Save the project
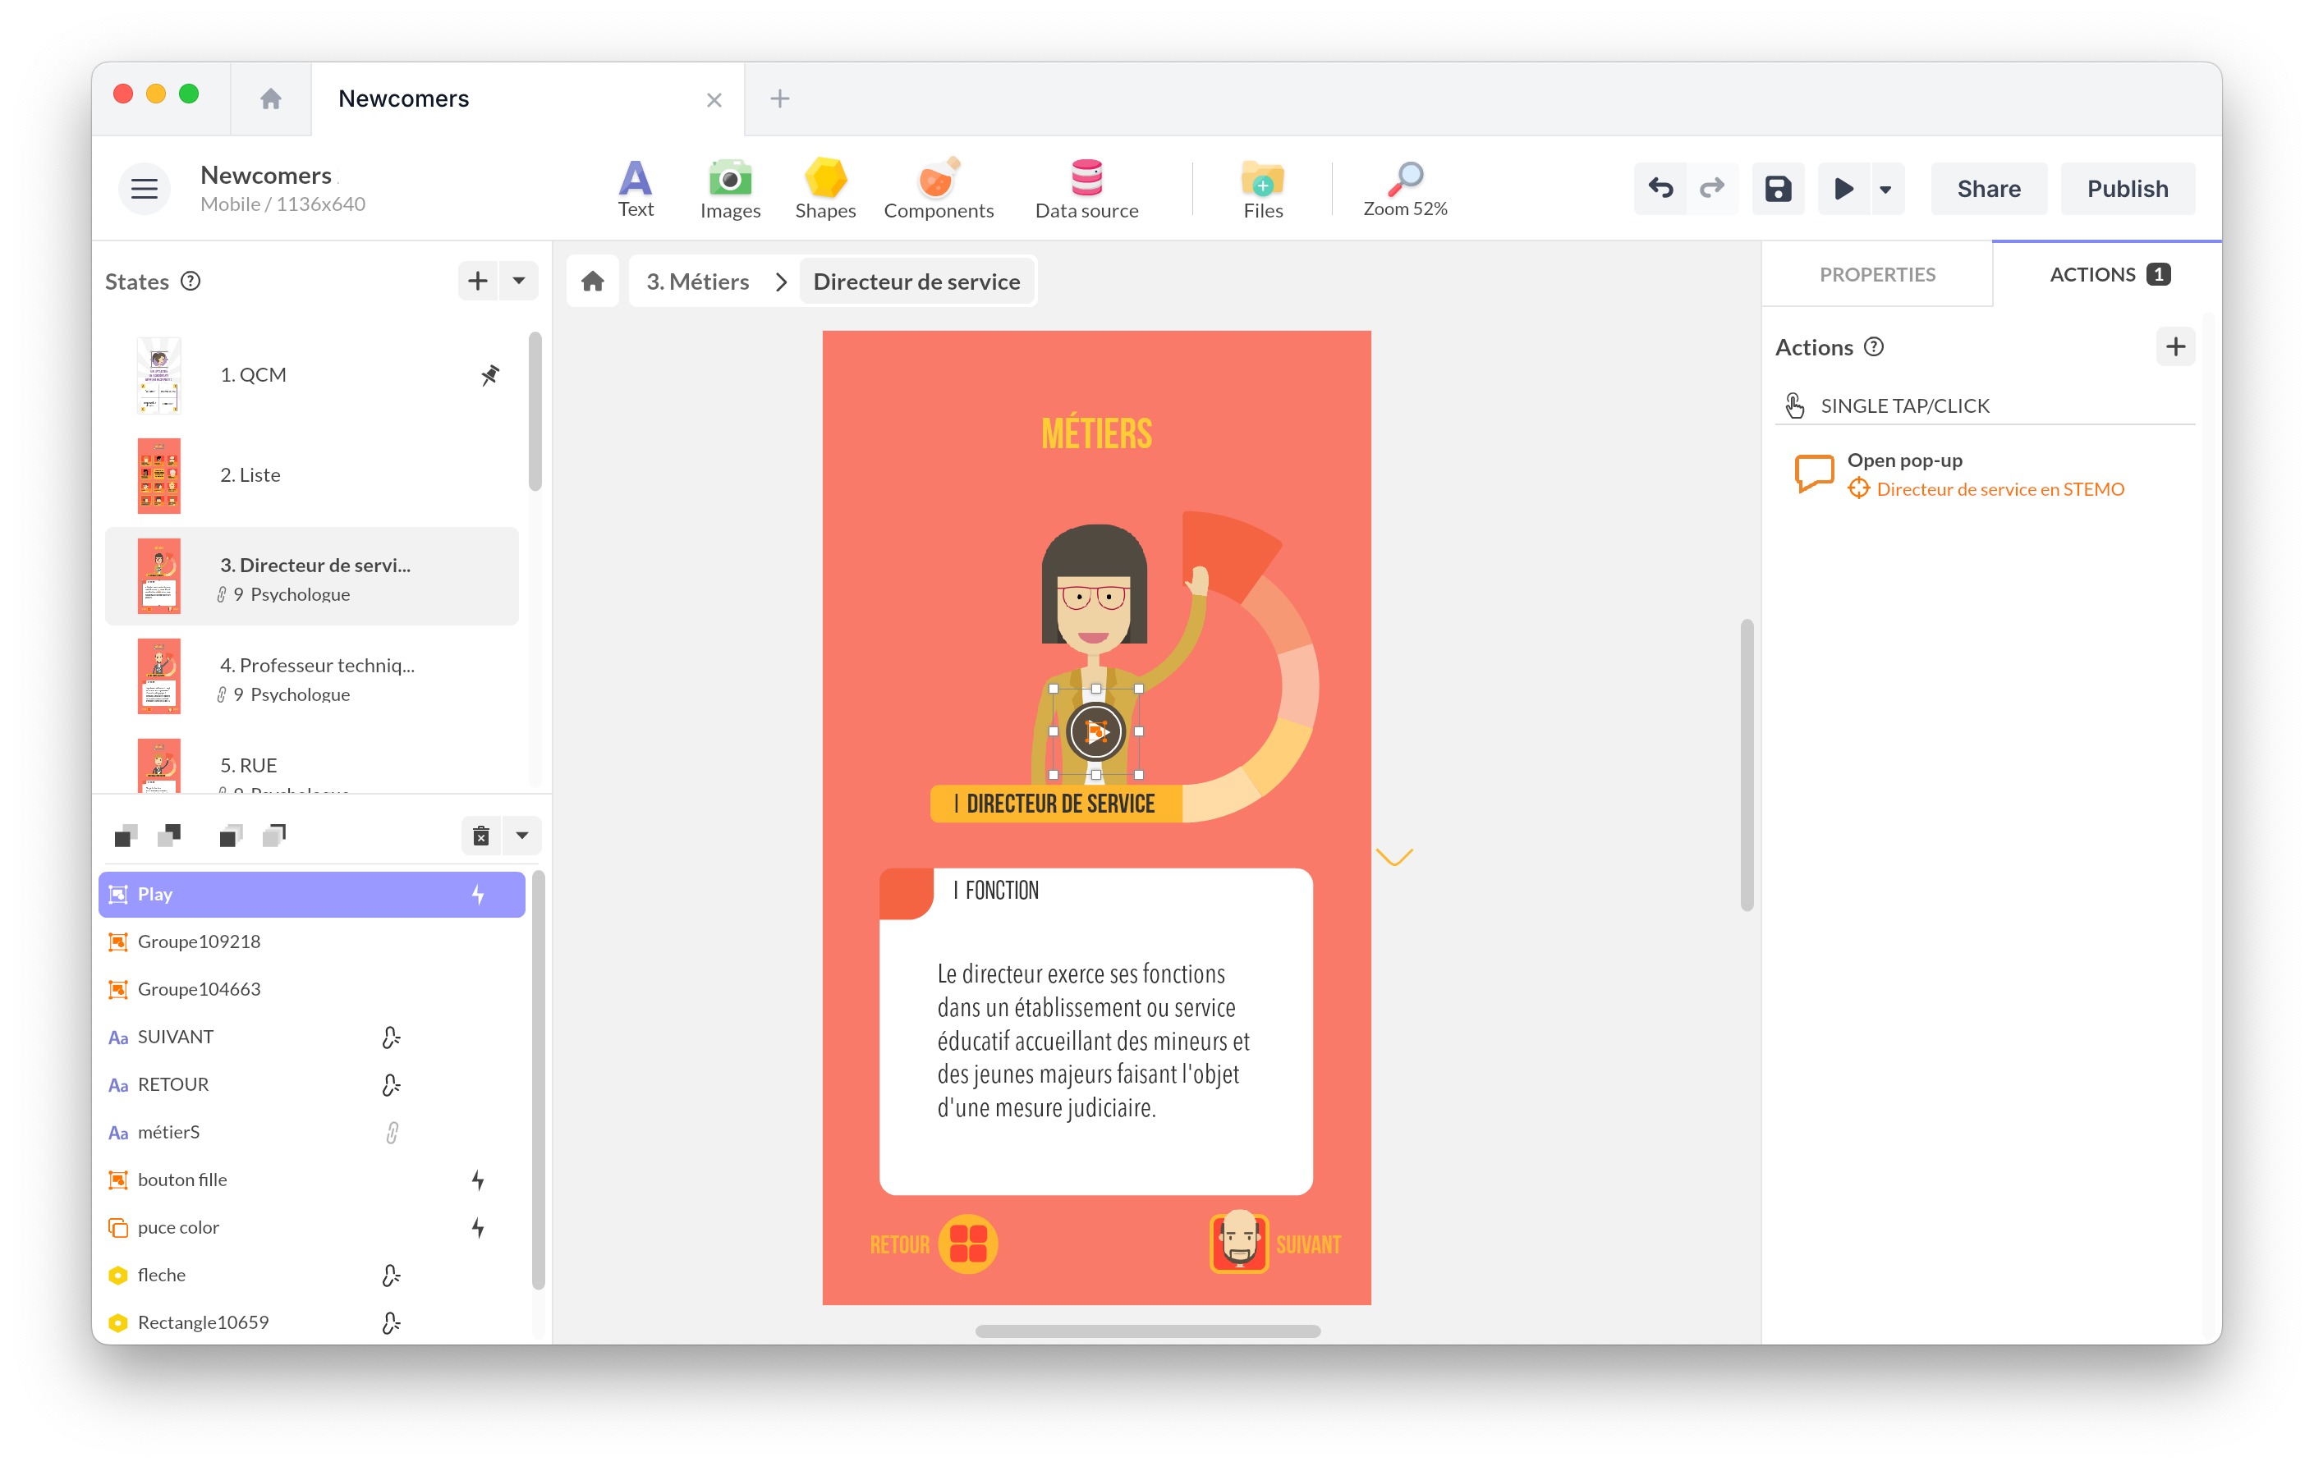 click(x=1778, y=188)
